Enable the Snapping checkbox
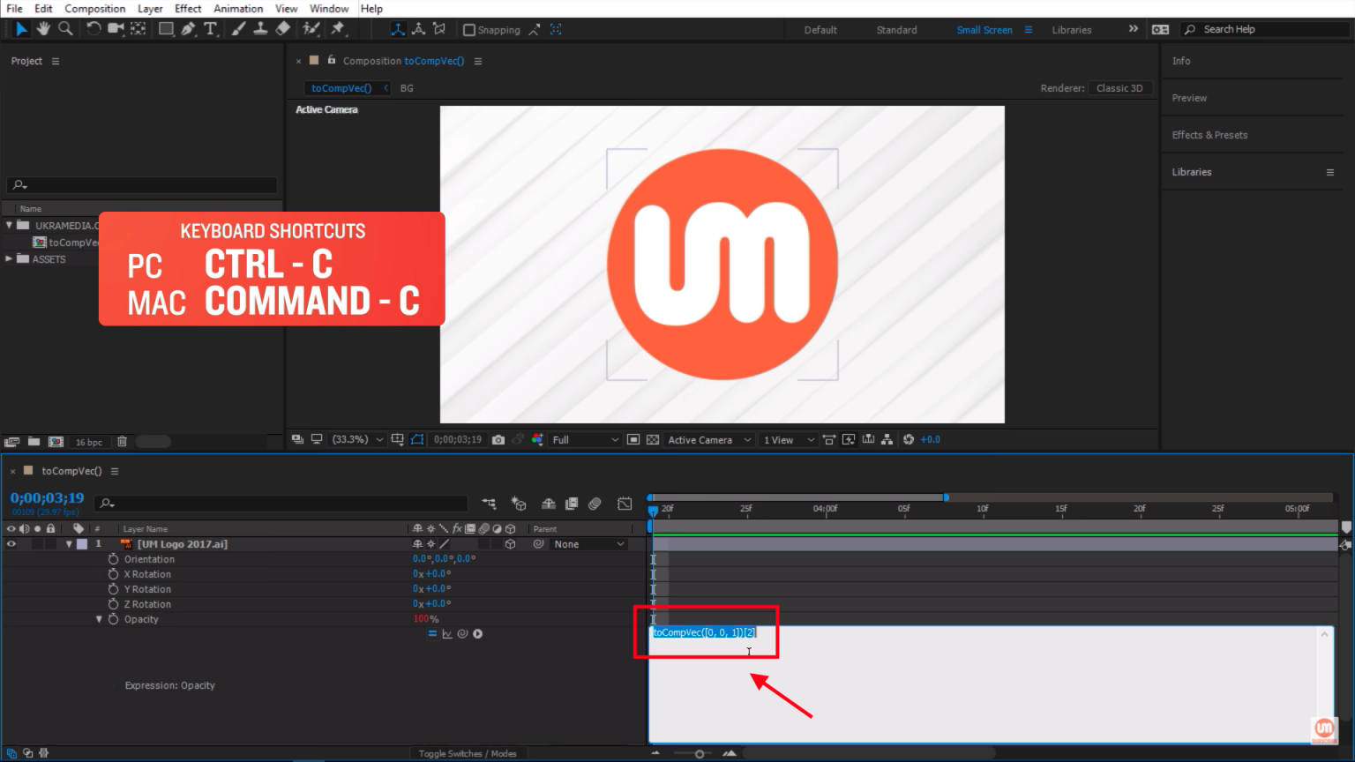Viewport: 1355px width, 762px height. tap(469, 30)
